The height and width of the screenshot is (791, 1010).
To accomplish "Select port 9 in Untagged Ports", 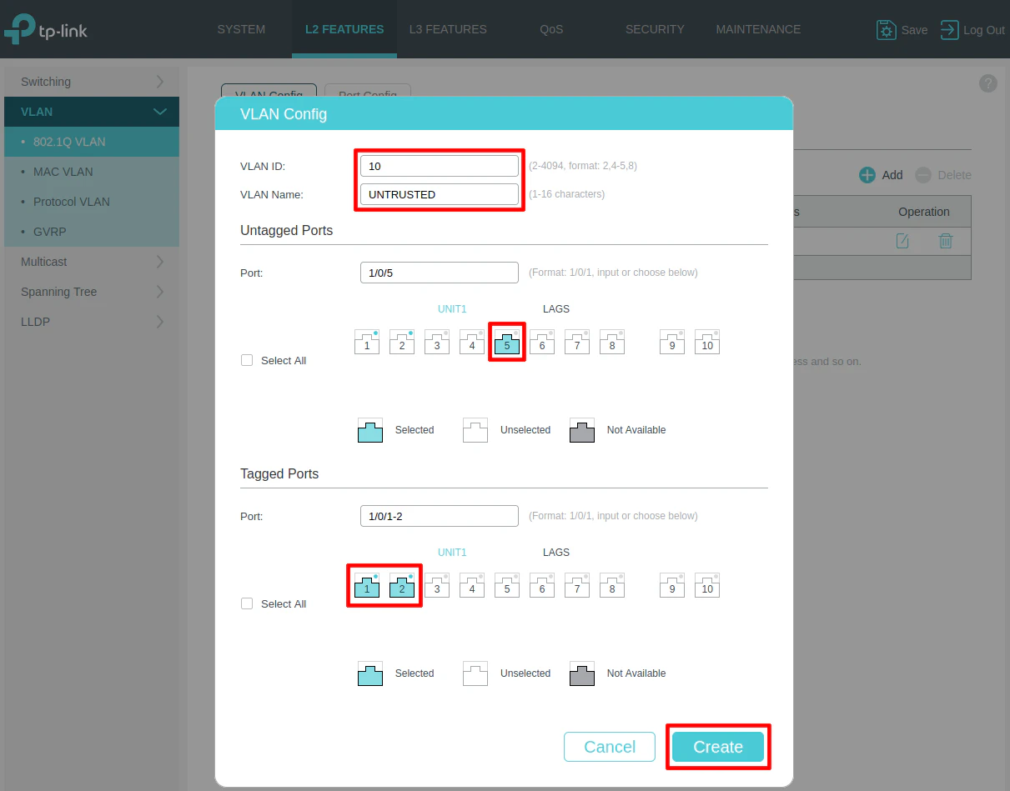I will (x=672, y=342).
